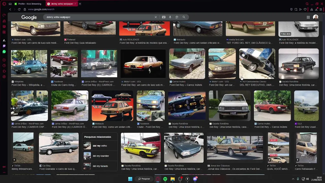Image resolution: width=325 pixels, height=183 pixels.
Task: Open GX Control speedometer in sidebar
Action: click(x=4, y=15)
